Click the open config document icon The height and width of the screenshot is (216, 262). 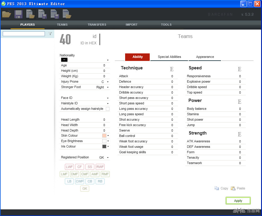pos(30,14)
